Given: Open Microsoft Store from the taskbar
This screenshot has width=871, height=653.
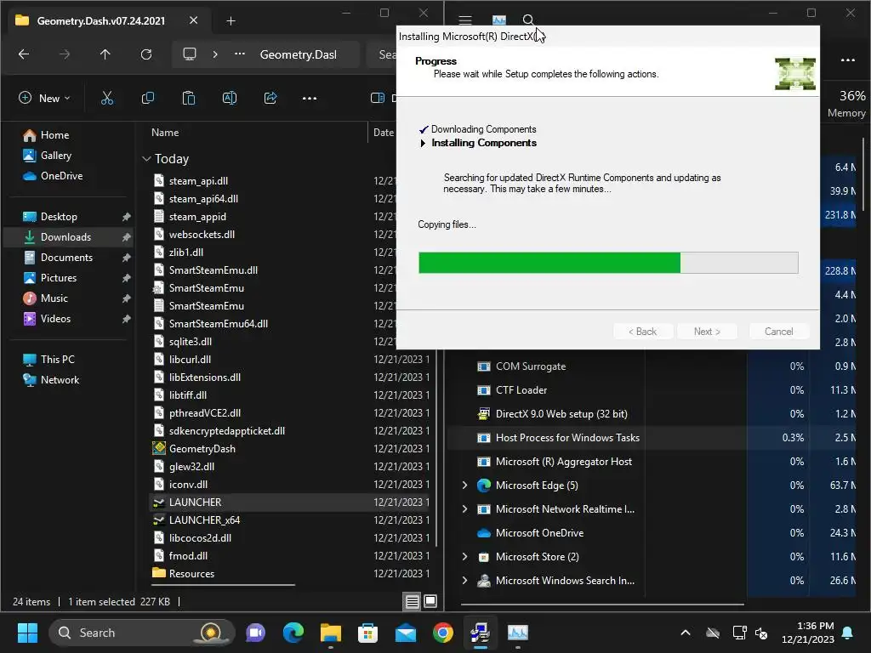Looking at the screenshot, I should click(367, 633).
